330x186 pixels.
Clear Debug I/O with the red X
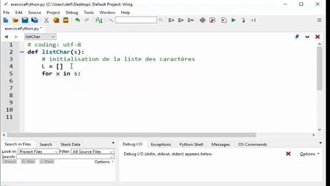pos(288,154)
